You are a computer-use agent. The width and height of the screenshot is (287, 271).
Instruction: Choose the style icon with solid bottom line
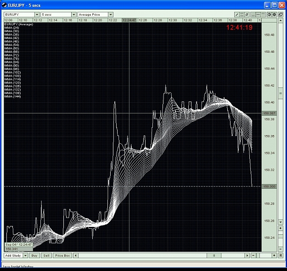pyautogui.click(x=253, y=15)
